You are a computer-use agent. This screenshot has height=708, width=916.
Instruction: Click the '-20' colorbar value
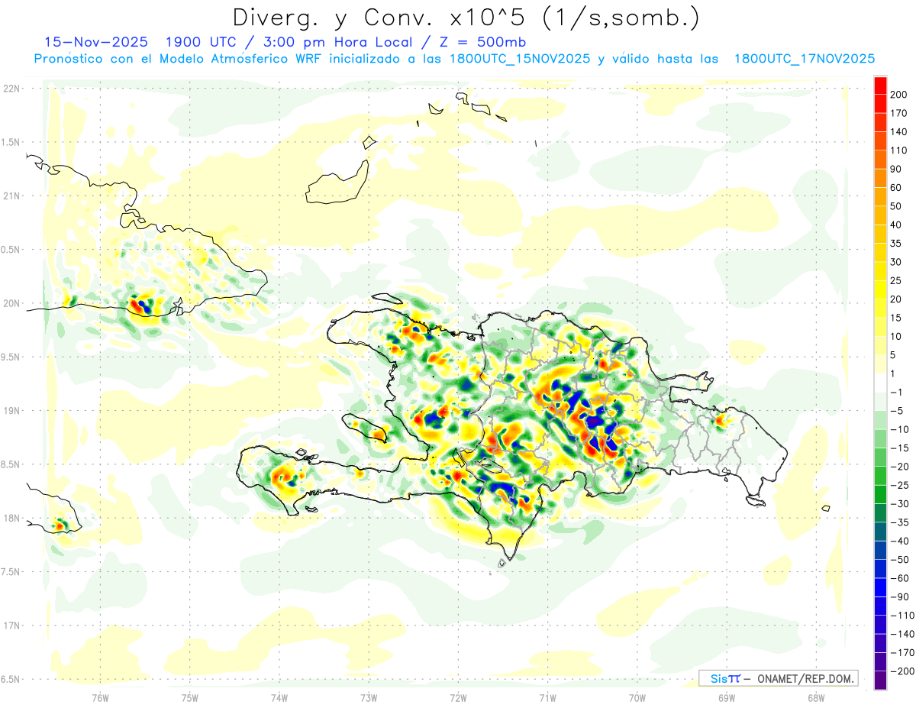(899, 467)
